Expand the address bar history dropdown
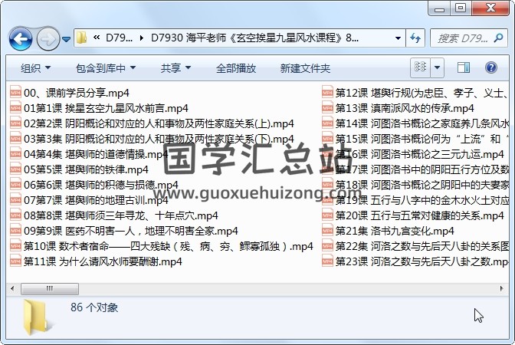The image size is (515, 345). pos(398,38)
